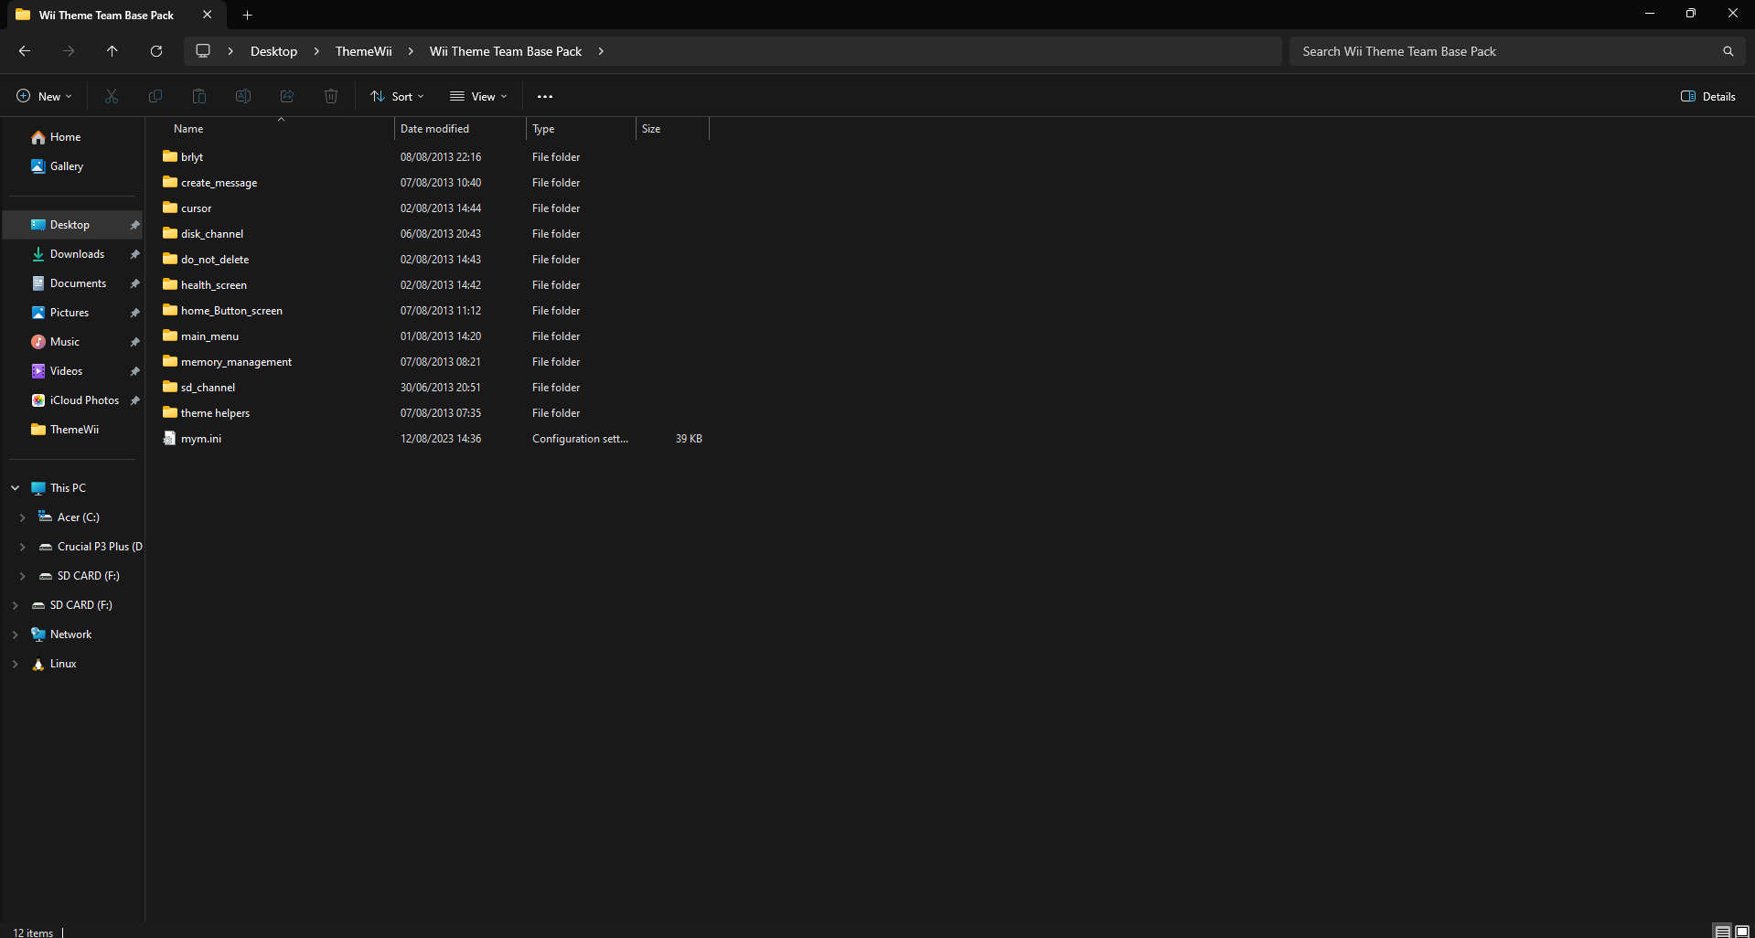
Task: Expand the Acer (C:) drive node
Action: (22, 517)
